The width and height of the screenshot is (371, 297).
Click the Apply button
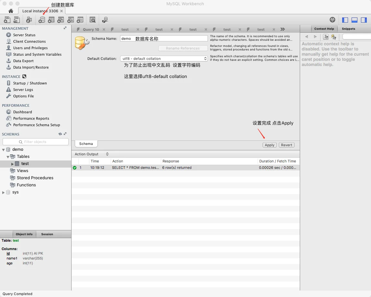[269, 145]
